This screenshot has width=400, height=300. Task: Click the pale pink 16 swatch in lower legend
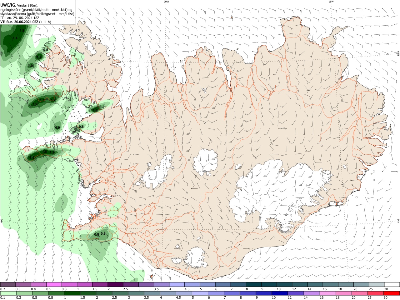(x=328, y=293)
